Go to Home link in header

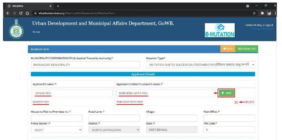tap(36, 32)
